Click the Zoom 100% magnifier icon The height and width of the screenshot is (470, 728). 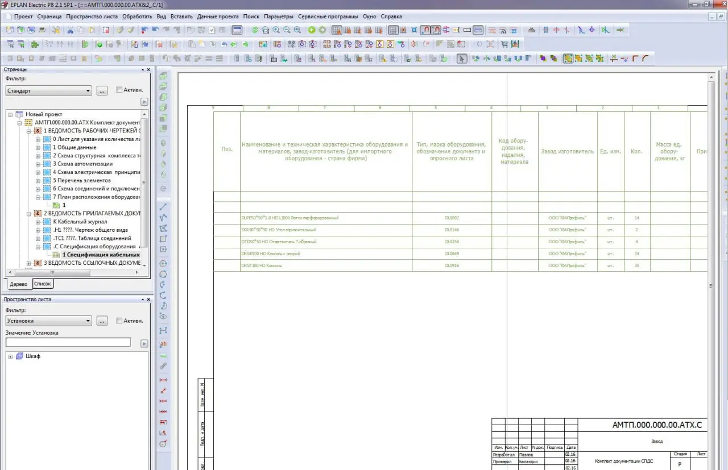(297, 30)
